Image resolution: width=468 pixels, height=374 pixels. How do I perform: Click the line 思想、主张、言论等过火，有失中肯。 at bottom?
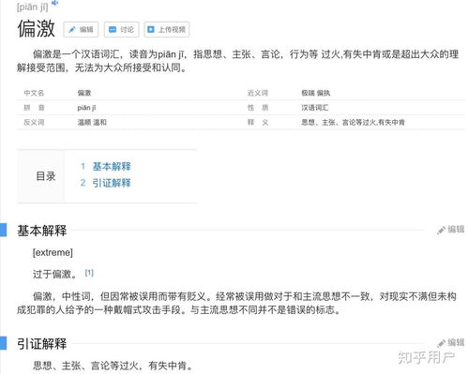click(113, 366)
